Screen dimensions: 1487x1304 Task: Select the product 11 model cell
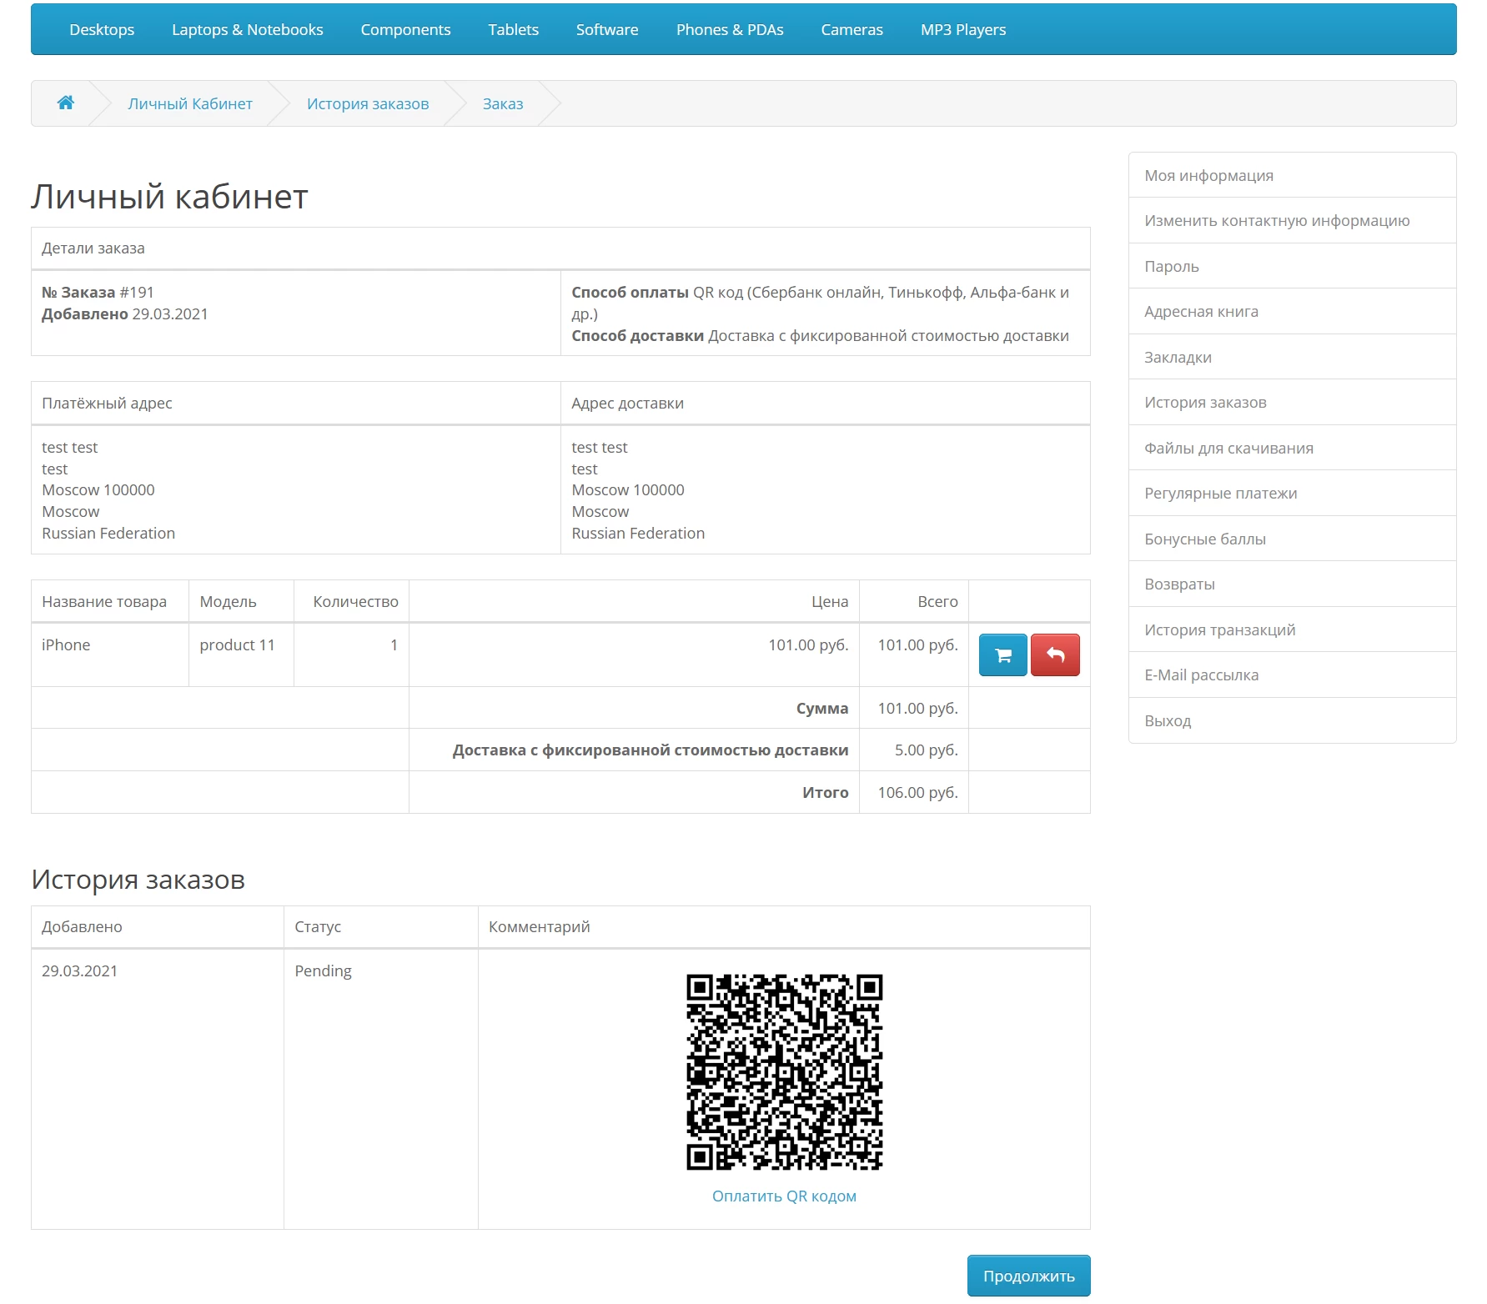[241, 655]
